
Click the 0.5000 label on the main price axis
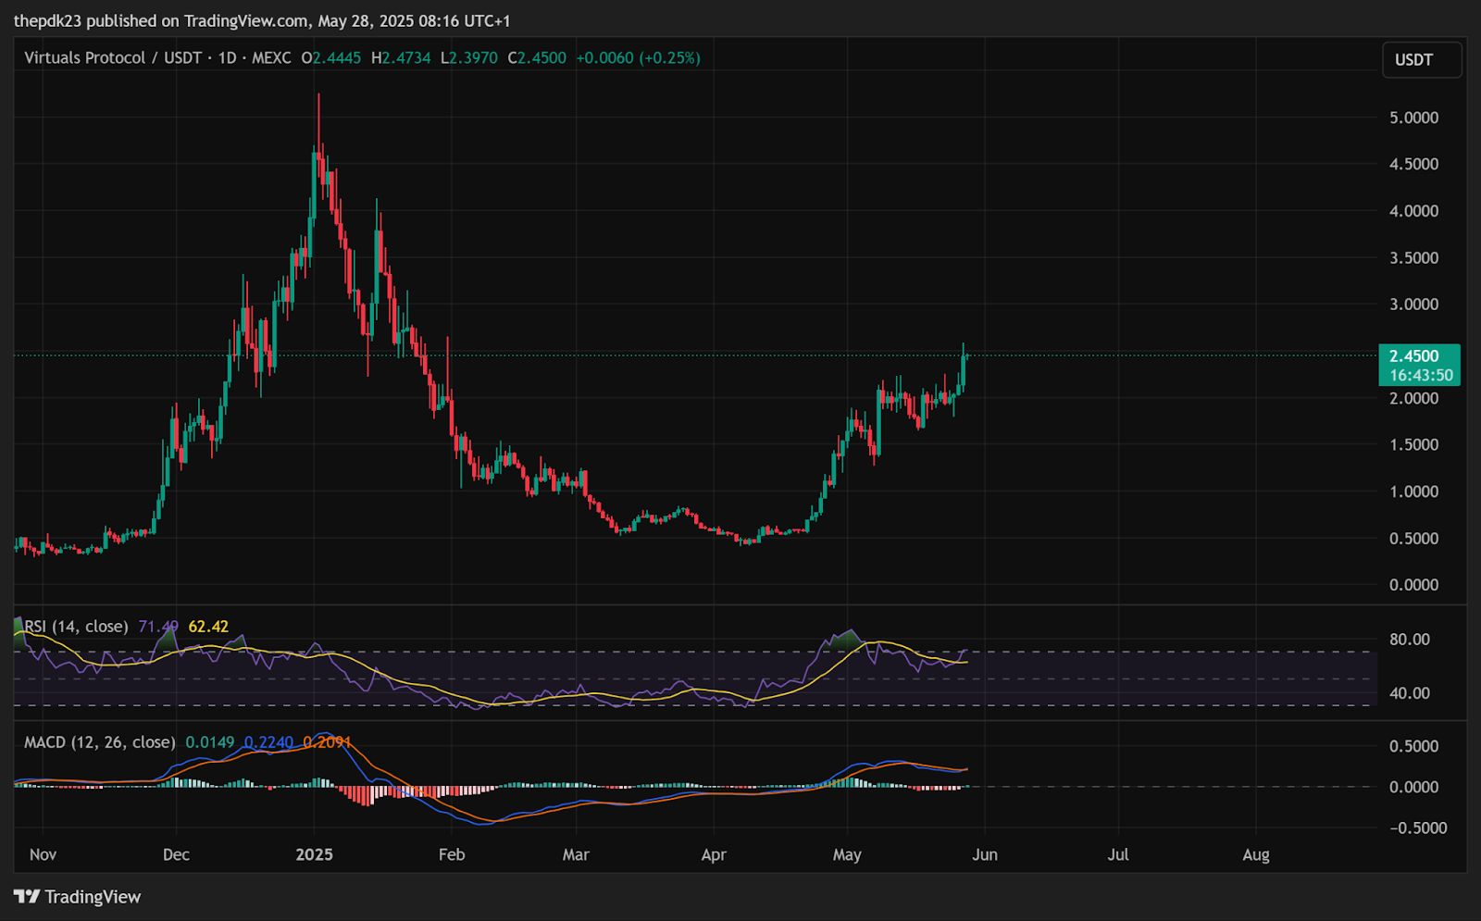click(1413, 538)
